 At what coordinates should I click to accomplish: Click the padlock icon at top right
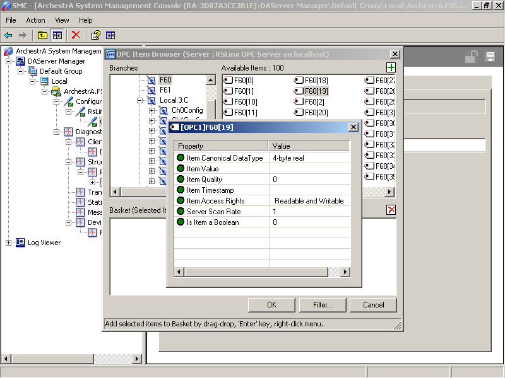tap(471, 57)
